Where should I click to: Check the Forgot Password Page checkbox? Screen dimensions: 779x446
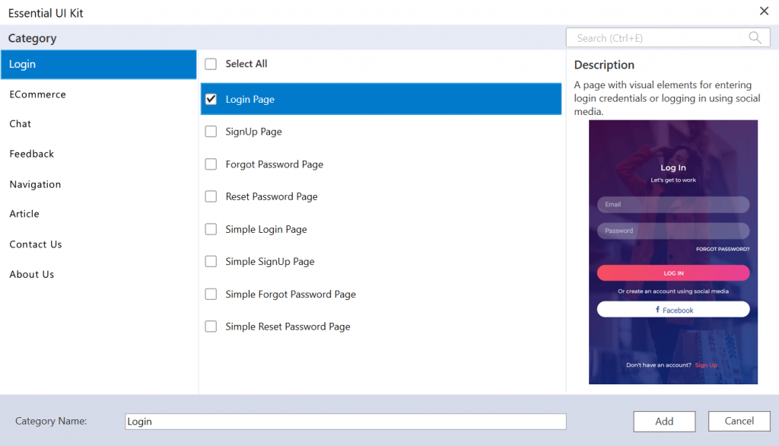[211, 164]
